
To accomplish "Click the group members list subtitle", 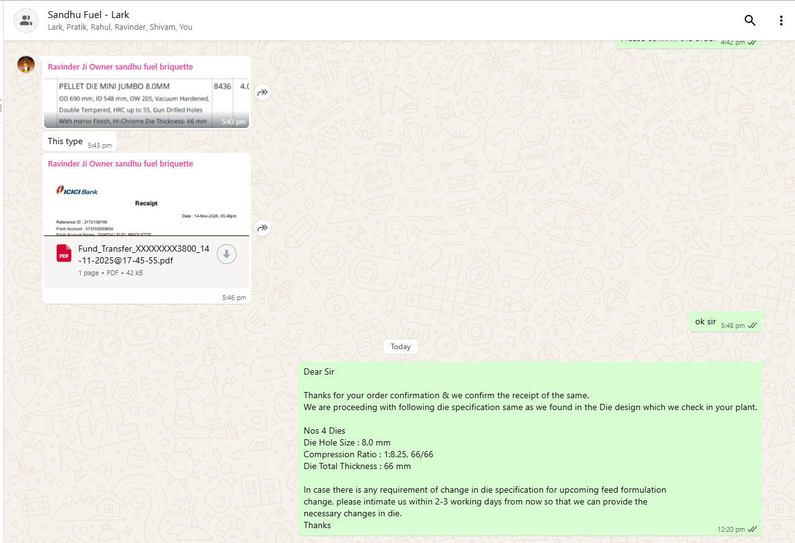I will coord(120,27).
